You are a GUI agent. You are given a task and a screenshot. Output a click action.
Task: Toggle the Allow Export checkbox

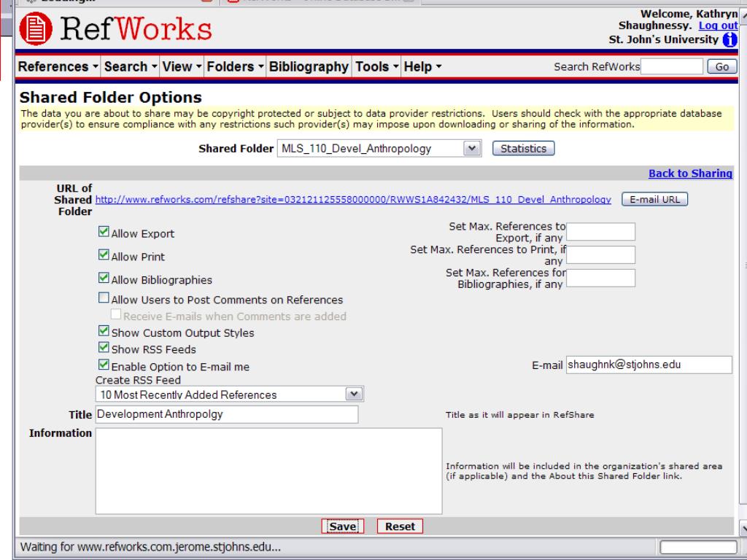coord(104,232)
